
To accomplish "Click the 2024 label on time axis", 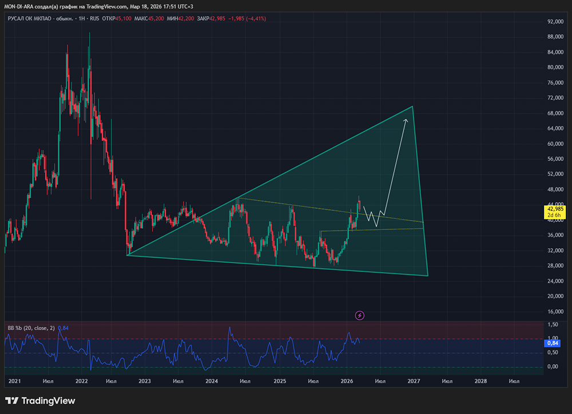I will (x=212, y=381).
